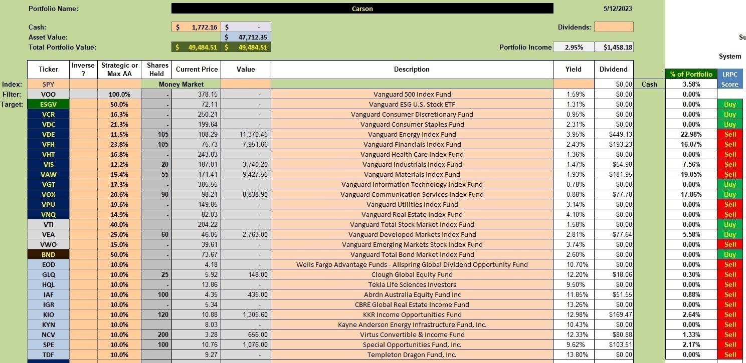
Task: Click the Cash amount cell 1,772.16
Action: [x=196, y=27]
